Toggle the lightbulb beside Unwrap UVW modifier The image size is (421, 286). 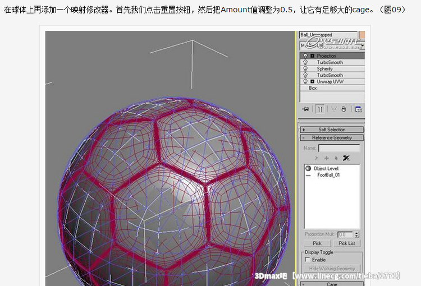[305, 81]
